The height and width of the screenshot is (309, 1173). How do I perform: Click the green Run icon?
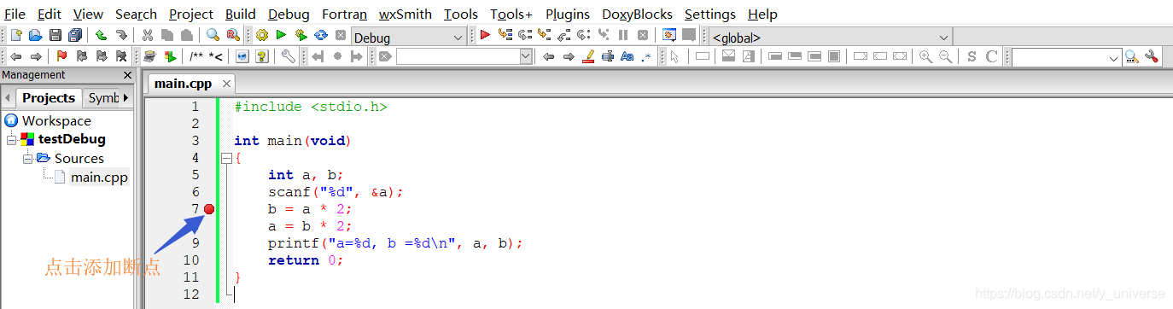click(281, 36)
